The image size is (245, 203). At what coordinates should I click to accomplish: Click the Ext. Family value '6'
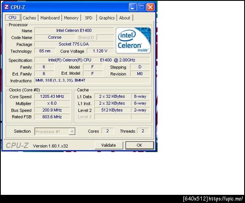pyautogui.click(x=44, y=74)
